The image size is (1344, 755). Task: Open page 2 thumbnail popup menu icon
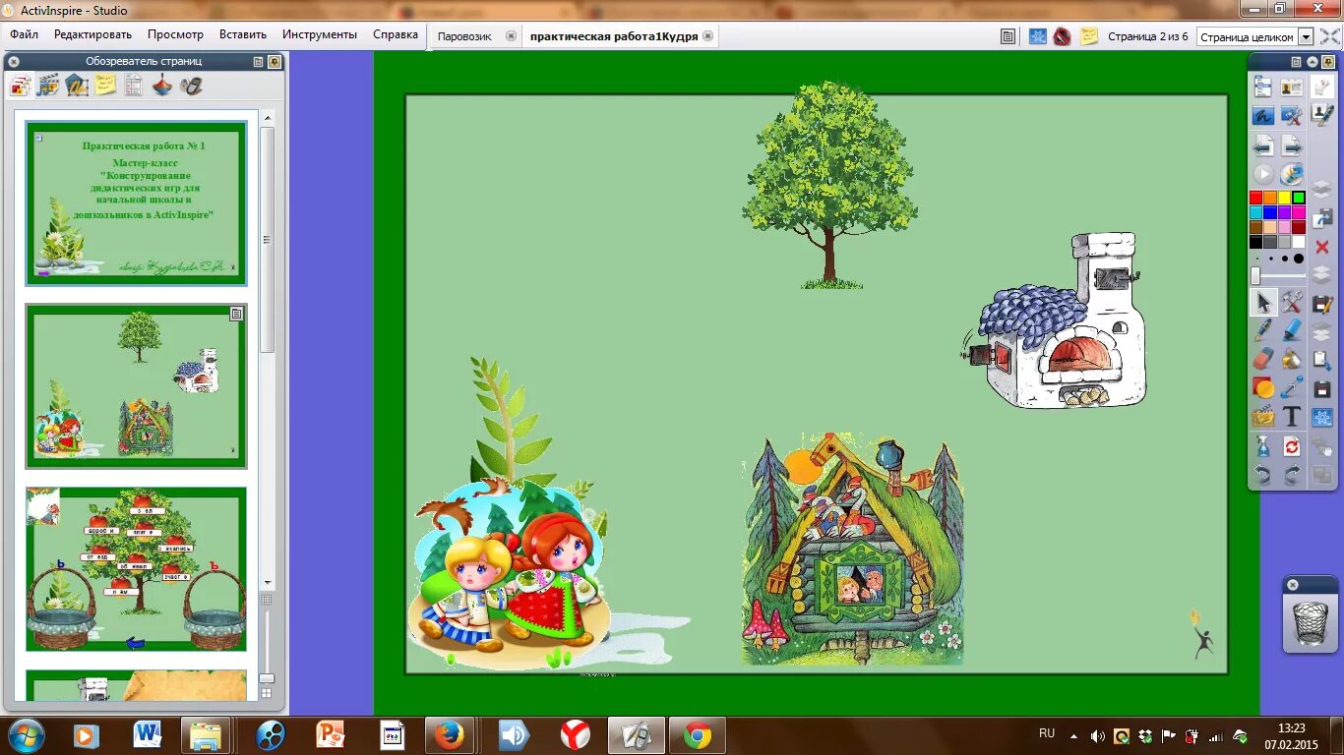click(236, 314)
